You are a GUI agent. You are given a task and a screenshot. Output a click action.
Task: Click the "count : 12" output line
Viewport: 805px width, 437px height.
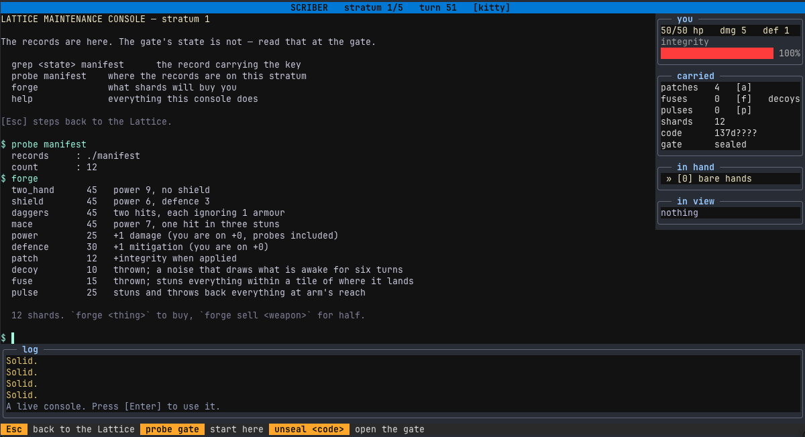pyautogui.click(x=54, y=167)
